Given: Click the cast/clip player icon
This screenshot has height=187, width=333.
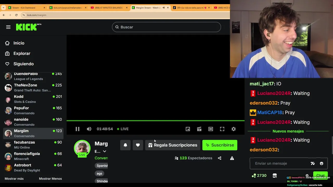Looking at the screenshot, I should coord(199,129).
